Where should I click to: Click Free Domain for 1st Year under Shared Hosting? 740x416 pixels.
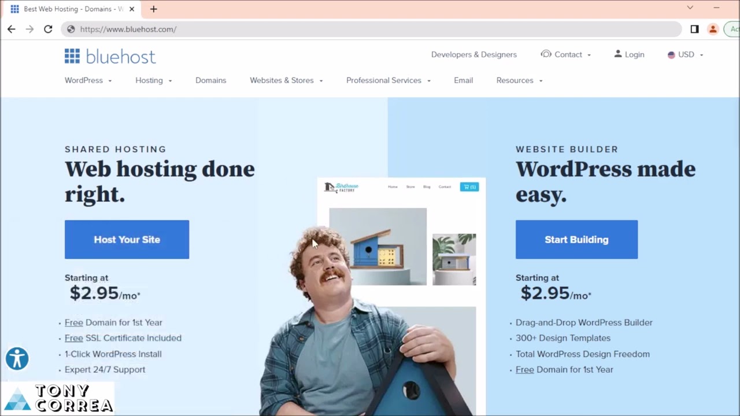click(113, 322)
